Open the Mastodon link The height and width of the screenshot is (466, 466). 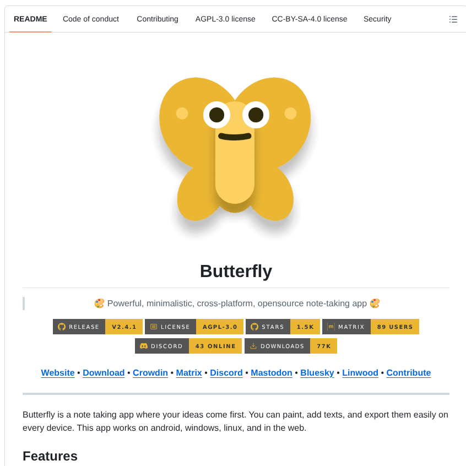[271, 373]
